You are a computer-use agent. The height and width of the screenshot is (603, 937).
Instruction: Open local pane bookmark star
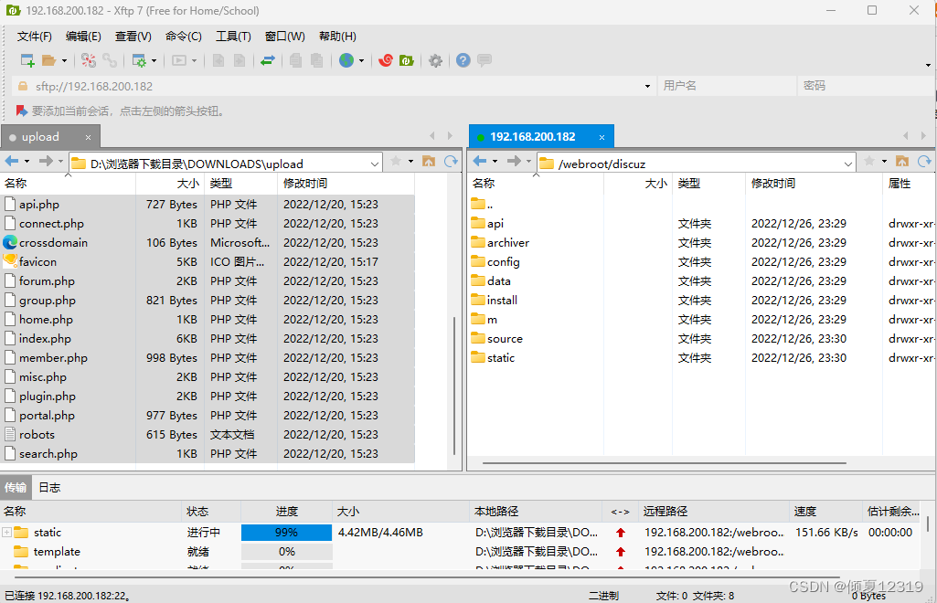[x=396, y=161]
